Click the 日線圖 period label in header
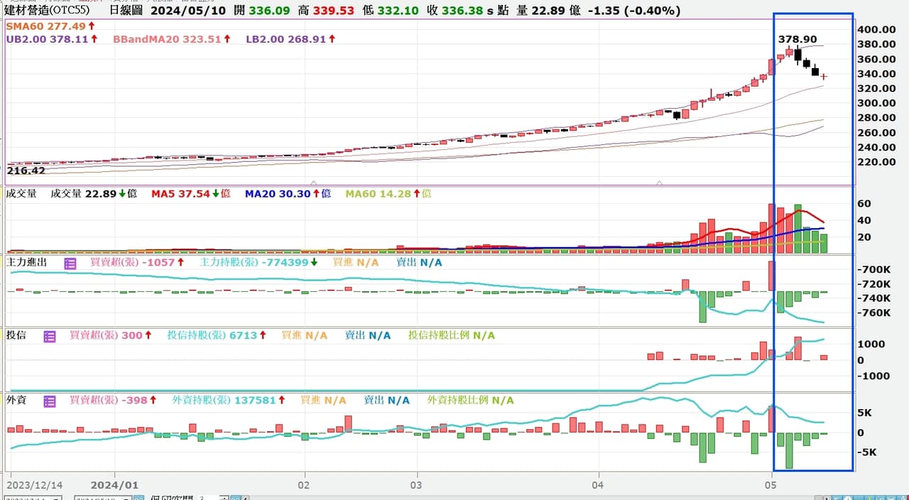The image size is (909, 500). click(126, 11)
